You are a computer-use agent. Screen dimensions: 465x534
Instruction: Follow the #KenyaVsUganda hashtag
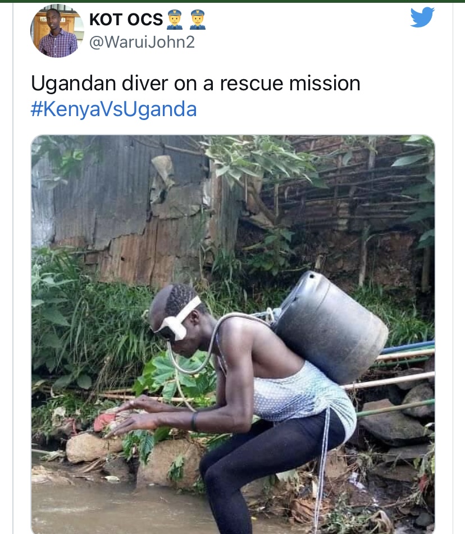point(114,109)
